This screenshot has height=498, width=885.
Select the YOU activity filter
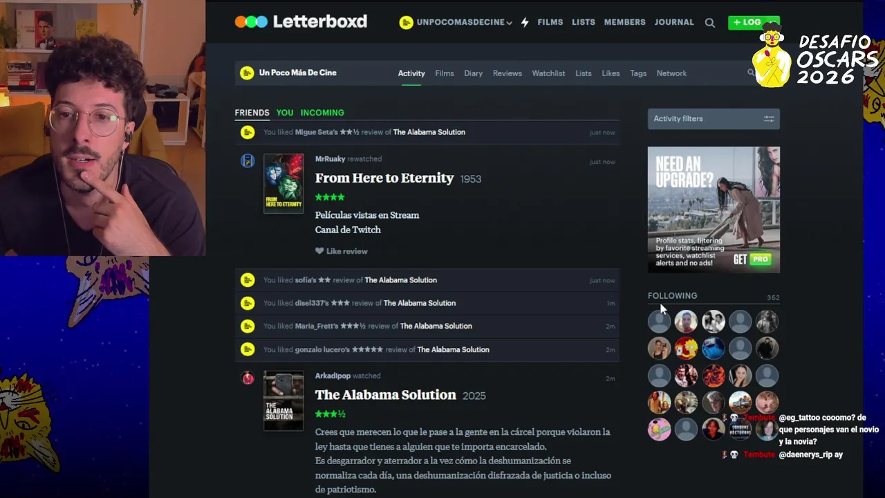pyautogui.click(x=285, y=113)
